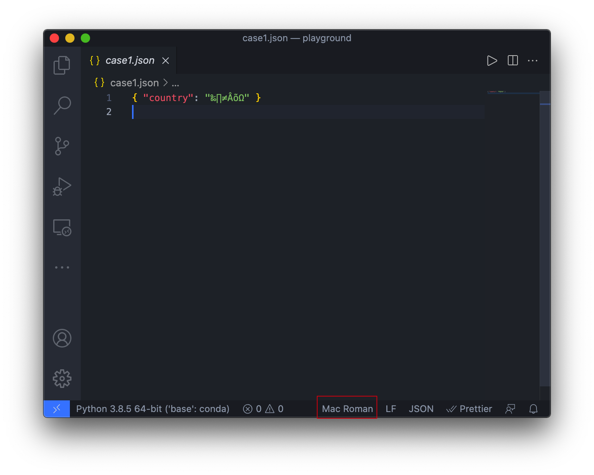This screenshot has width=594, height=475.
Task: Open feedback icon in status bar
Action: pyautogui.click(x=510, y=409)
